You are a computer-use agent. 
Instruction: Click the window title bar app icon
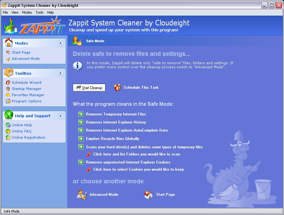coord(4,5)
